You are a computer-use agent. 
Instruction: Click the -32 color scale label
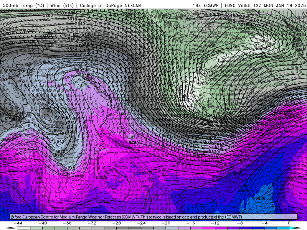coord(92,223)
